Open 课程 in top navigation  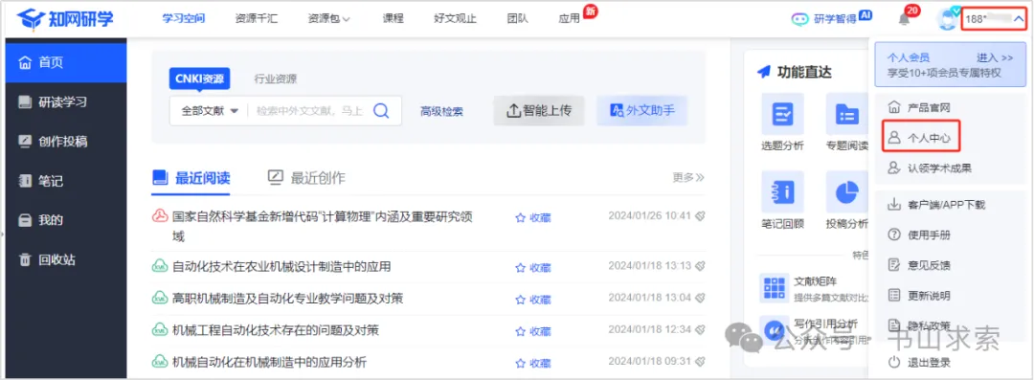click(393, 18)
